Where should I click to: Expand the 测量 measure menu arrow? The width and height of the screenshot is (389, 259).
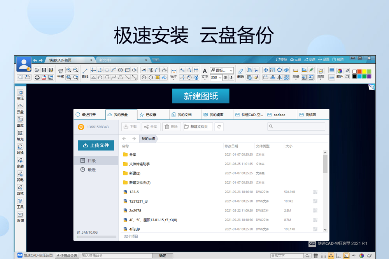point(296,80)
